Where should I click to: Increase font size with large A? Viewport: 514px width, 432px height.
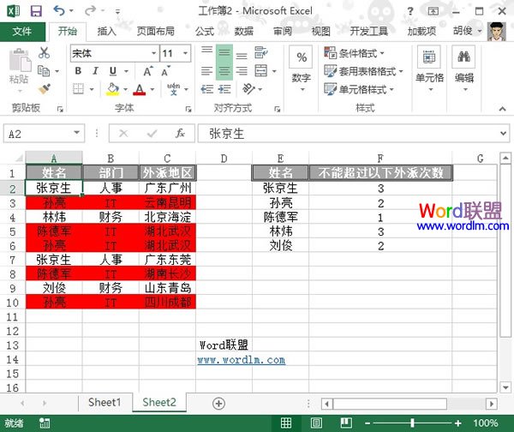[148, 71]
